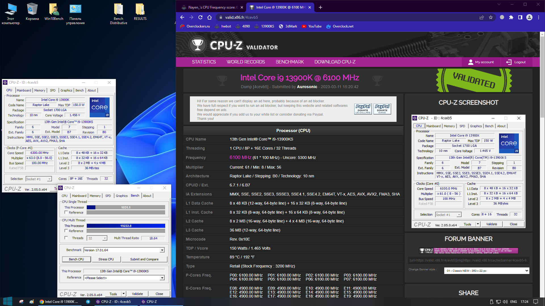The image size is (545, 306).
Task: Open the Recycle Bin (Корзина) icon
Action: 32,12
